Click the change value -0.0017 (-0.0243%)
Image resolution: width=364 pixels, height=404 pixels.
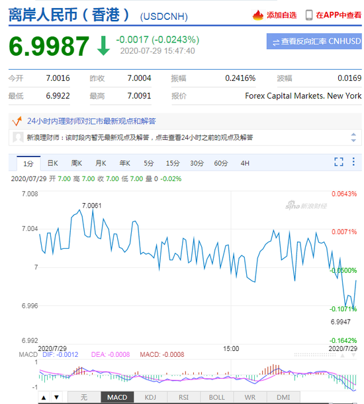tap(158, 40)
